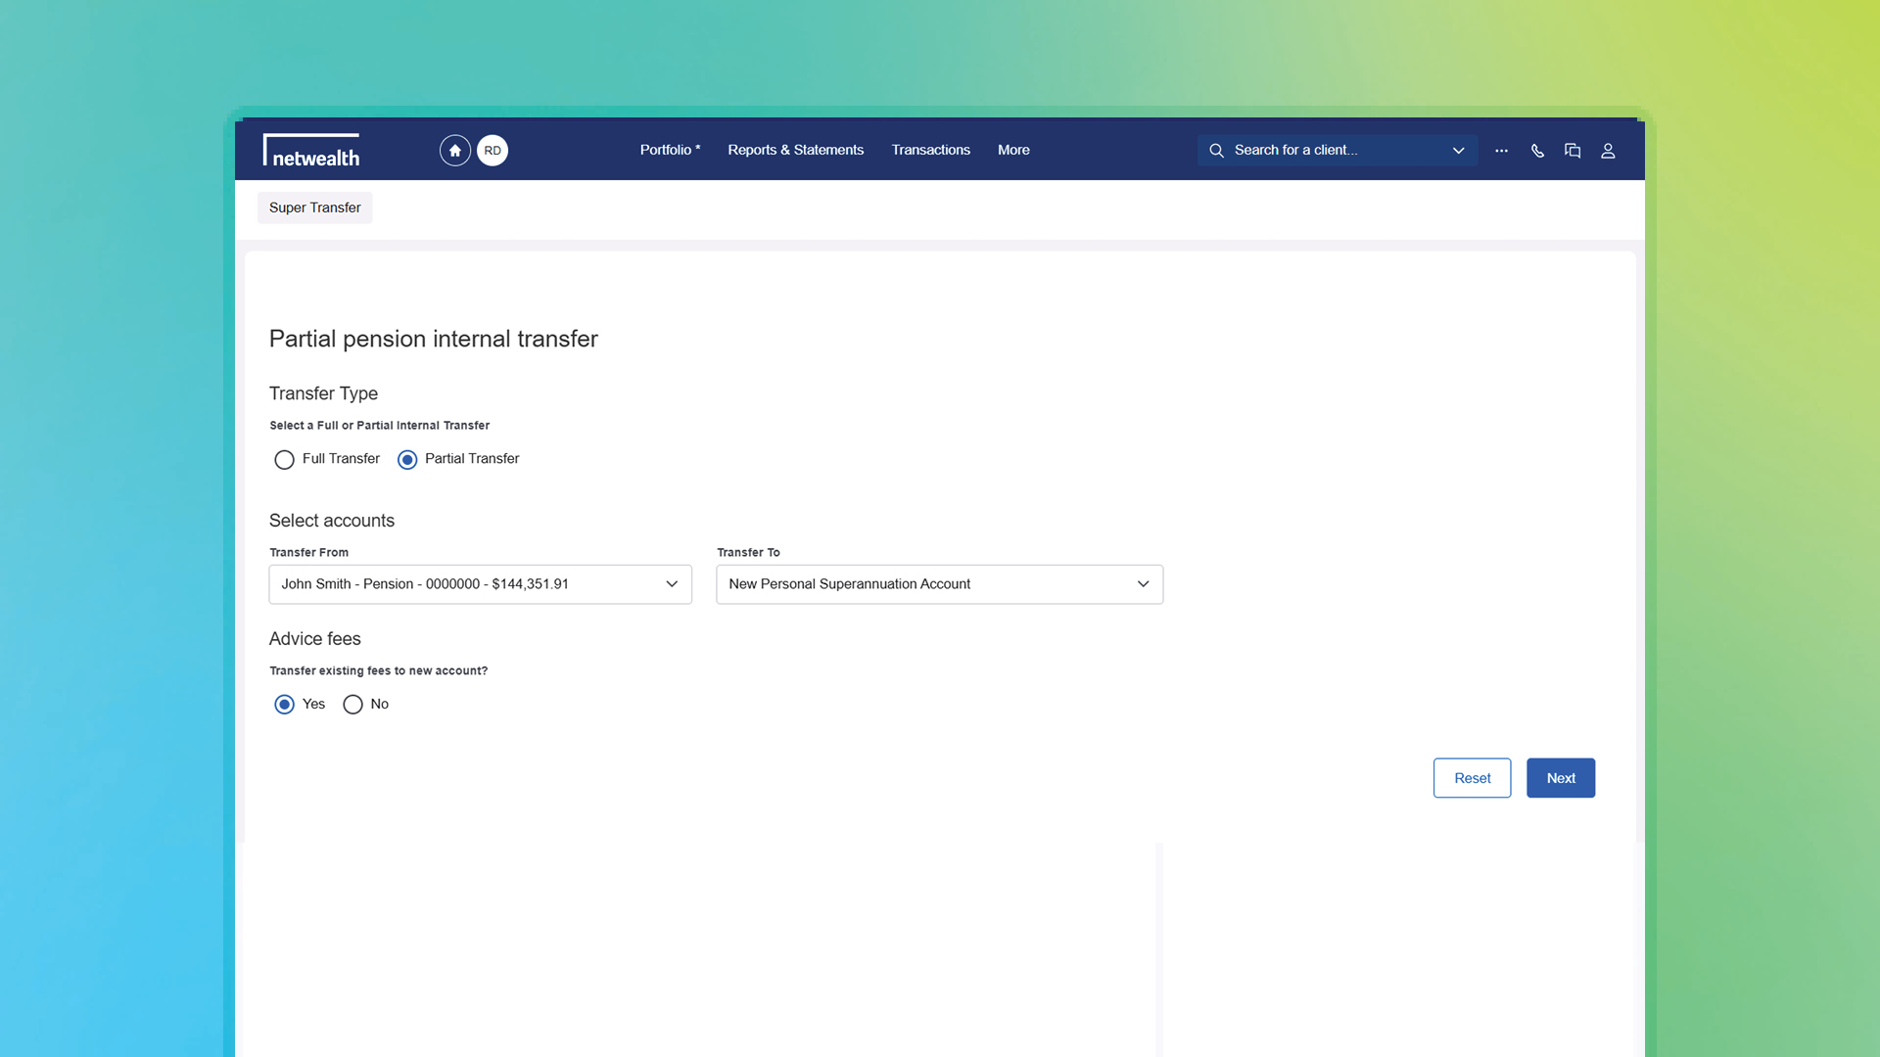Image resolution: width=1880 pixels, height=1057 pixels.
Task: Open the Reports & Statements menu
Action: 795,150
